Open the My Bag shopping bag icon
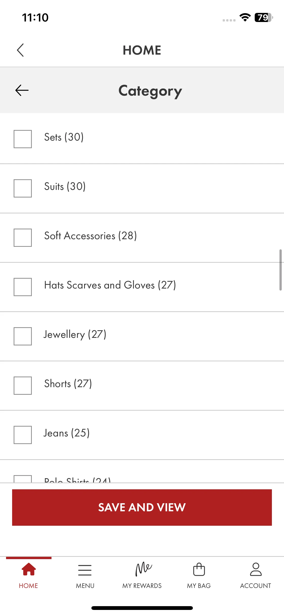284x616 pixels. pos(199,569)
